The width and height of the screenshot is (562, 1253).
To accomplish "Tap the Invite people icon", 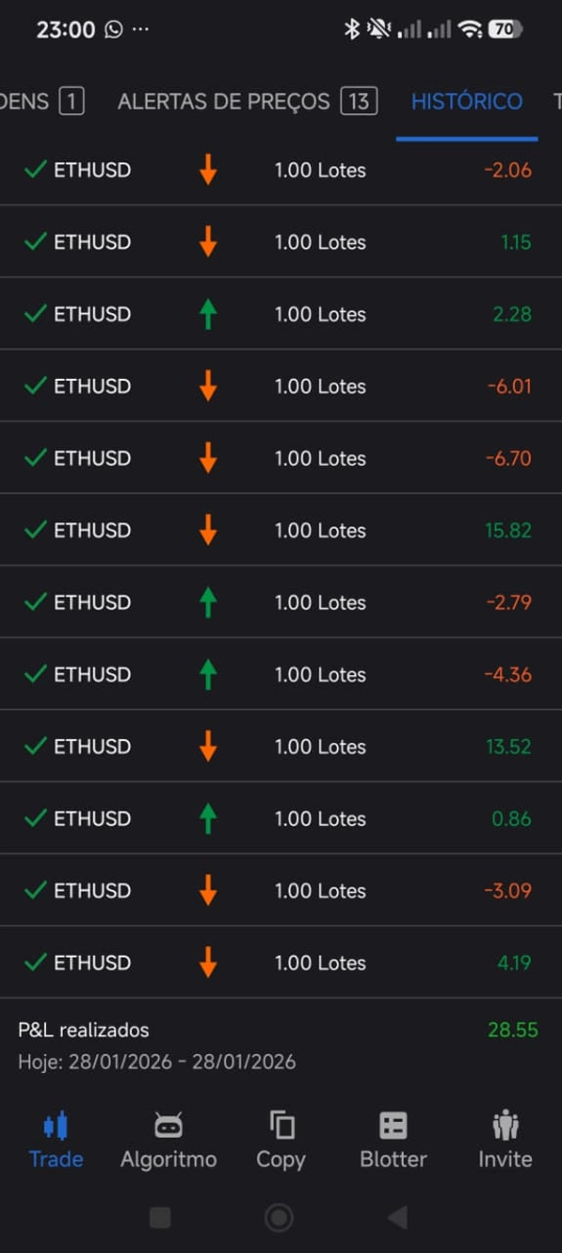I will coord(505,1125).
